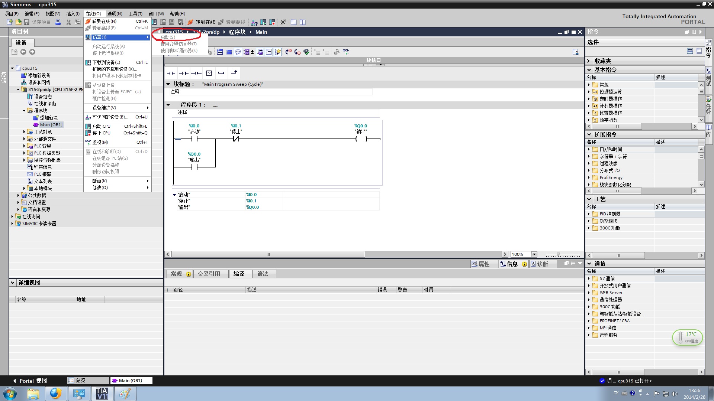Image resolution: width=714 pixels, height=401 pixels.
Task: Insert an output coil instruction
Action: click(x=196, y=73)
